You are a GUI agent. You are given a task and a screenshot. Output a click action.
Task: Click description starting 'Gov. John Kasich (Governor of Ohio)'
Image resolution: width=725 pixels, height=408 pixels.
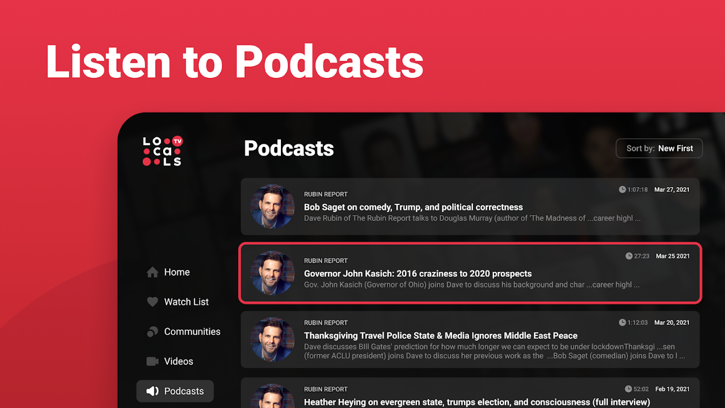(472, 285)
